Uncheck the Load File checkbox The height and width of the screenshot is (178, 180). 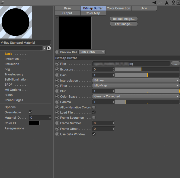click(94, 112)
